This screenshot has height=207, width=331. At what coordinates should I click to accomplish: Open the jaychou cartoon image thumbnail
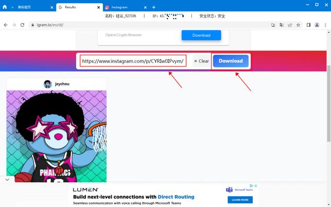tap(56, 136)
